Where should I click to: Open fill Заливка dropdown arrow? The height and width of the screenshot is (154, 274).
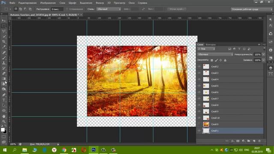[263, 60]
